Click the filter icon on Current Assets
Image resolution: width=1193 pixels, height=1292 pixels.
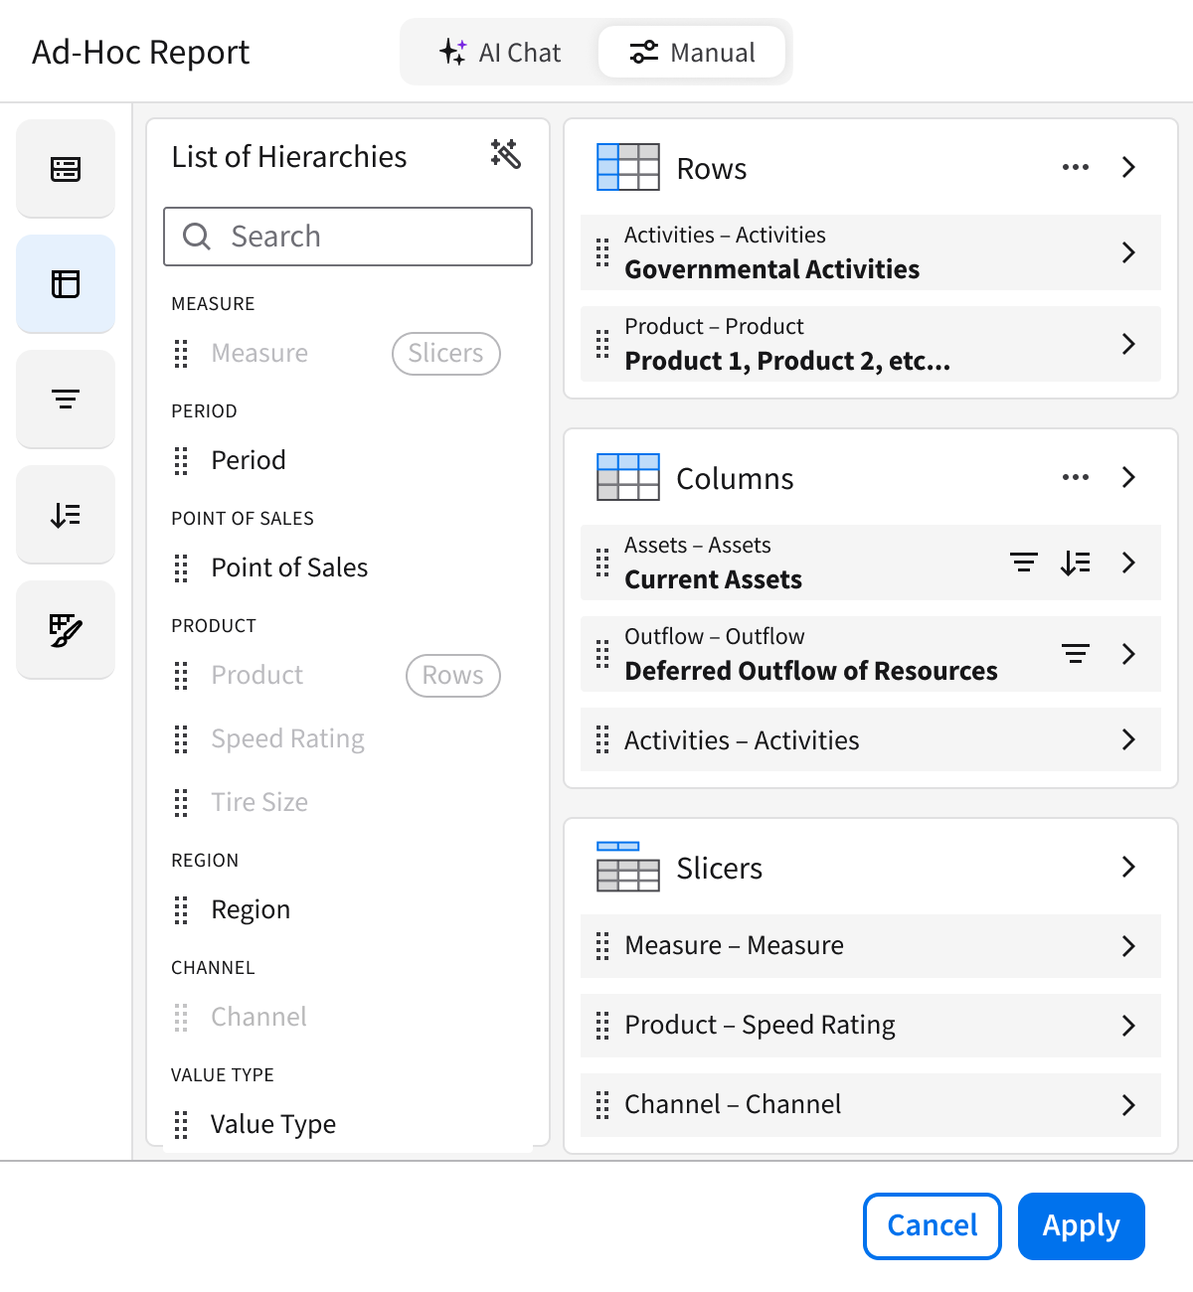tap(1024, 563)
